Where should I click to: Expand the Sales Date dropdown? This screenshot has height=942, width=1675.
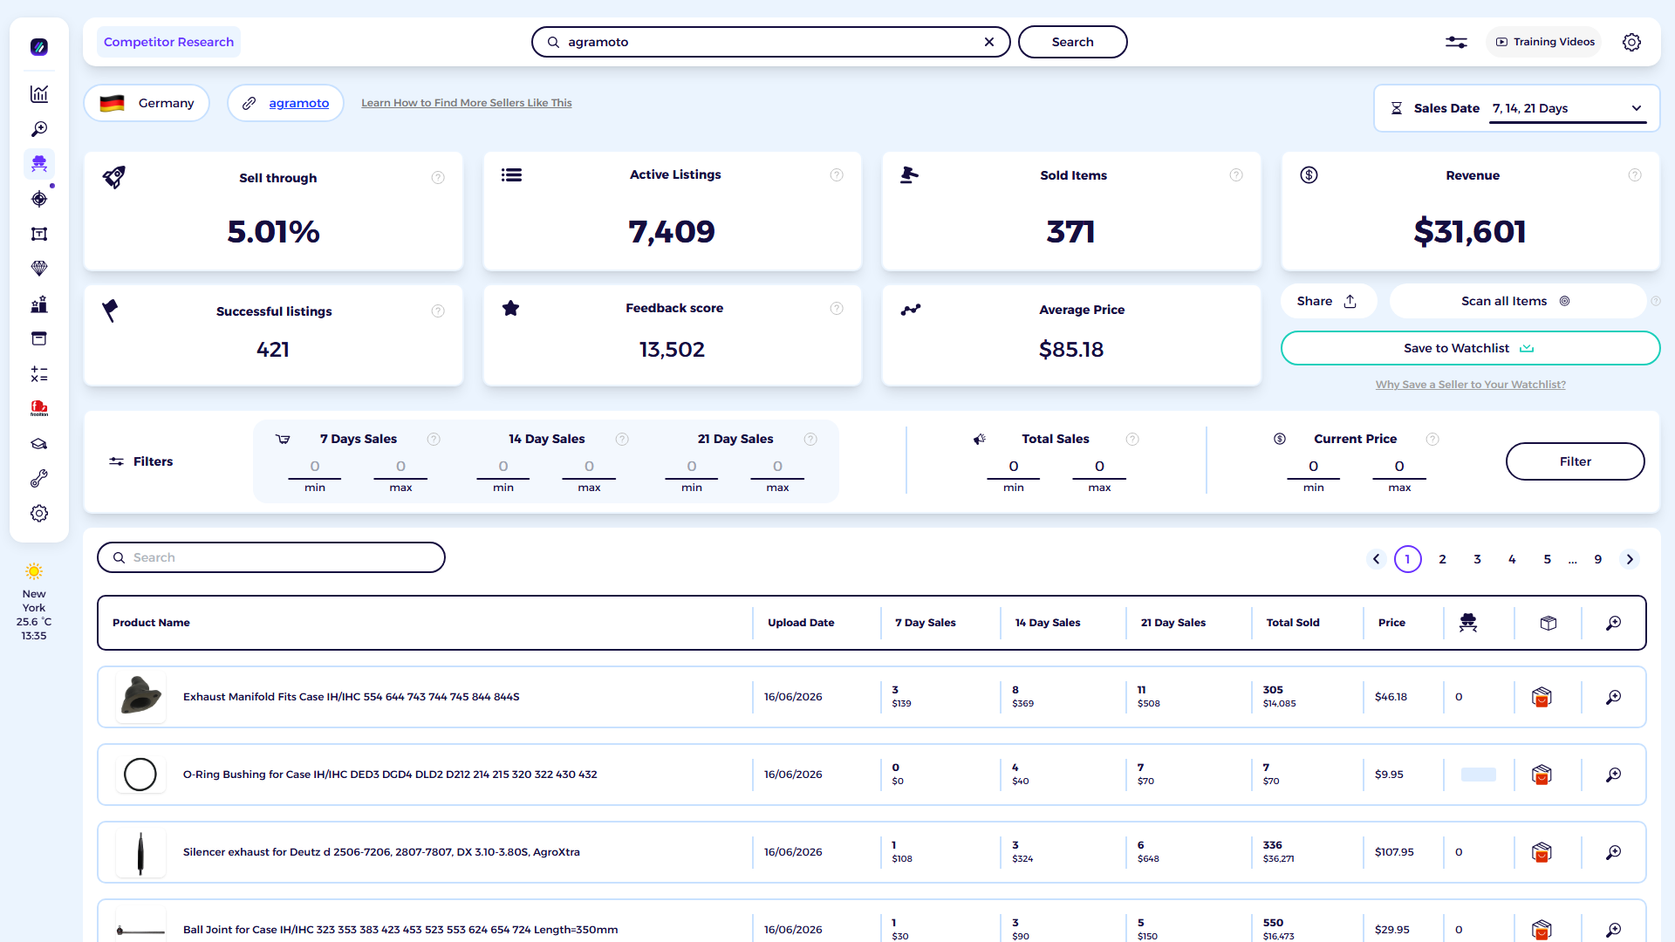tap(1568, 108)
